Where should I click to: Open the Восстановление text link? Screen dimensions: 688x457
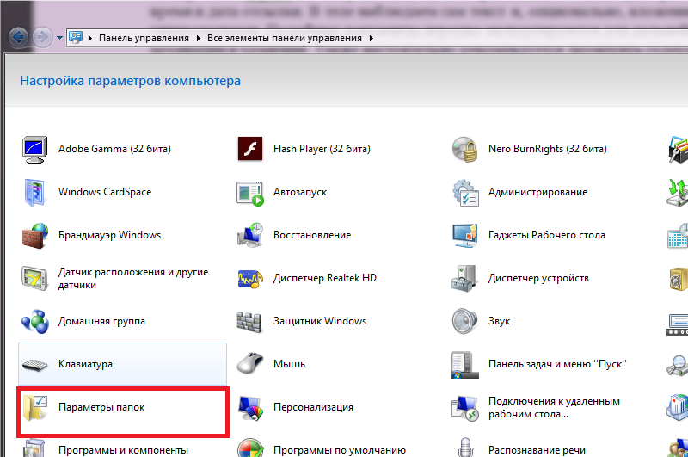pos(312,235)
